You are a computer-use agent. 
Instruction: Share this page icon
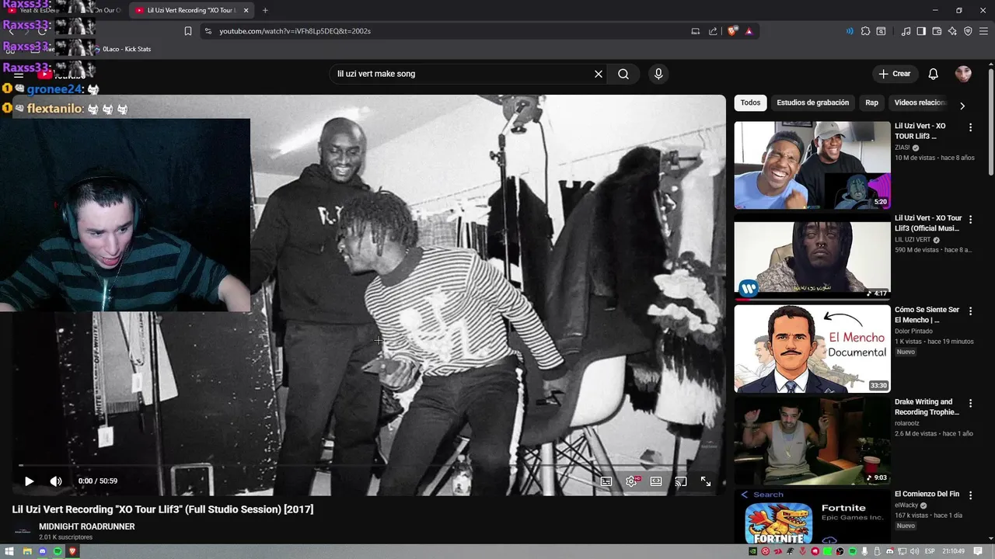tap(713, 31)
